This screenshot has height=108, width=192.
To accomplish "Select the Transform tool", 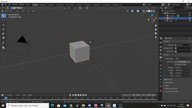I will click(3, 38).
